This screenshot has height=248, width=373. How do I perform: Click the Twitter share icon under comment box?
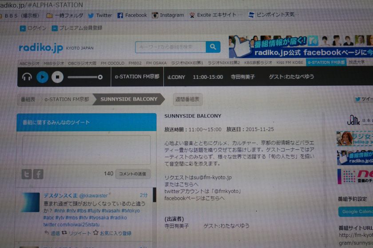click(26, 174)
